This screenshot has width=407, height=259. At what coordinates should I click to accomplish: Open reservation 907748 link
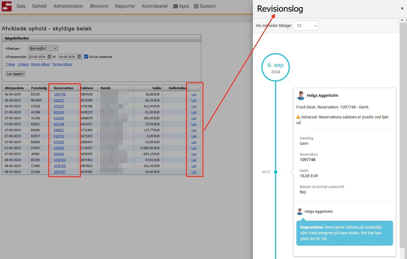[59, 124]
